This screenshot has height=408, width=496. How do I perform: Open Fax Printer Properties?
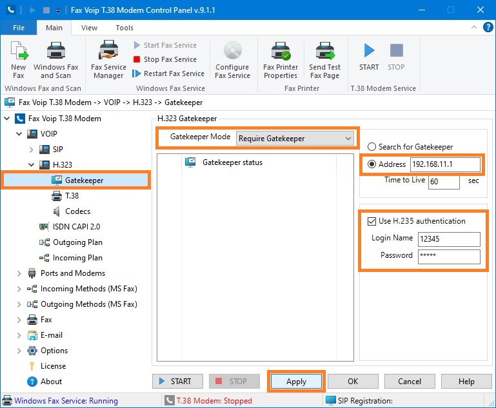click(281, 60)
